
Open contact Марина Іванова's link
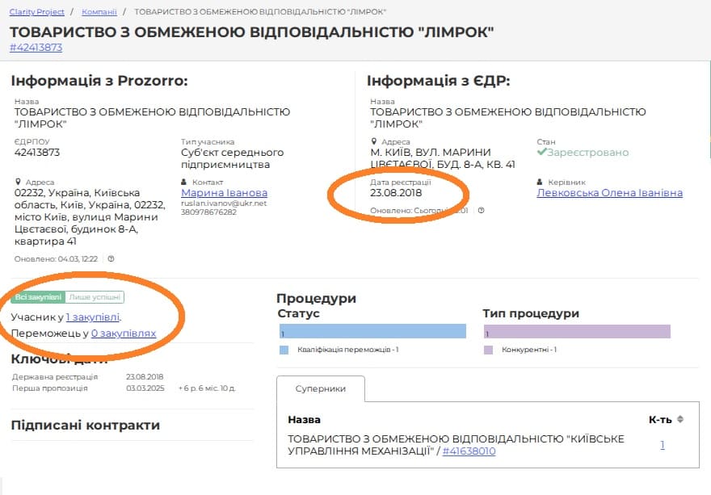click(x=224, y=193)
